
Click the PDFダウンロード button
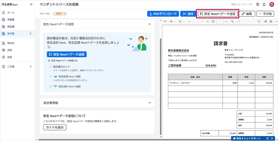(x=163, y=14)
